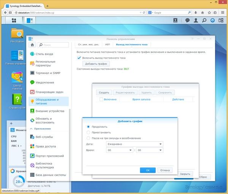Image resolution: width=228 pixels, height=194 pixels.
Task: Open notifications speech bubble icon
Action: pos(187,21)
